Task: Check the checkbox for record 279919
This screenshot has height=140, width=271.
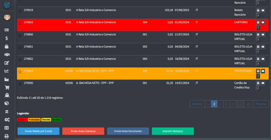Action: click(20, 11)
